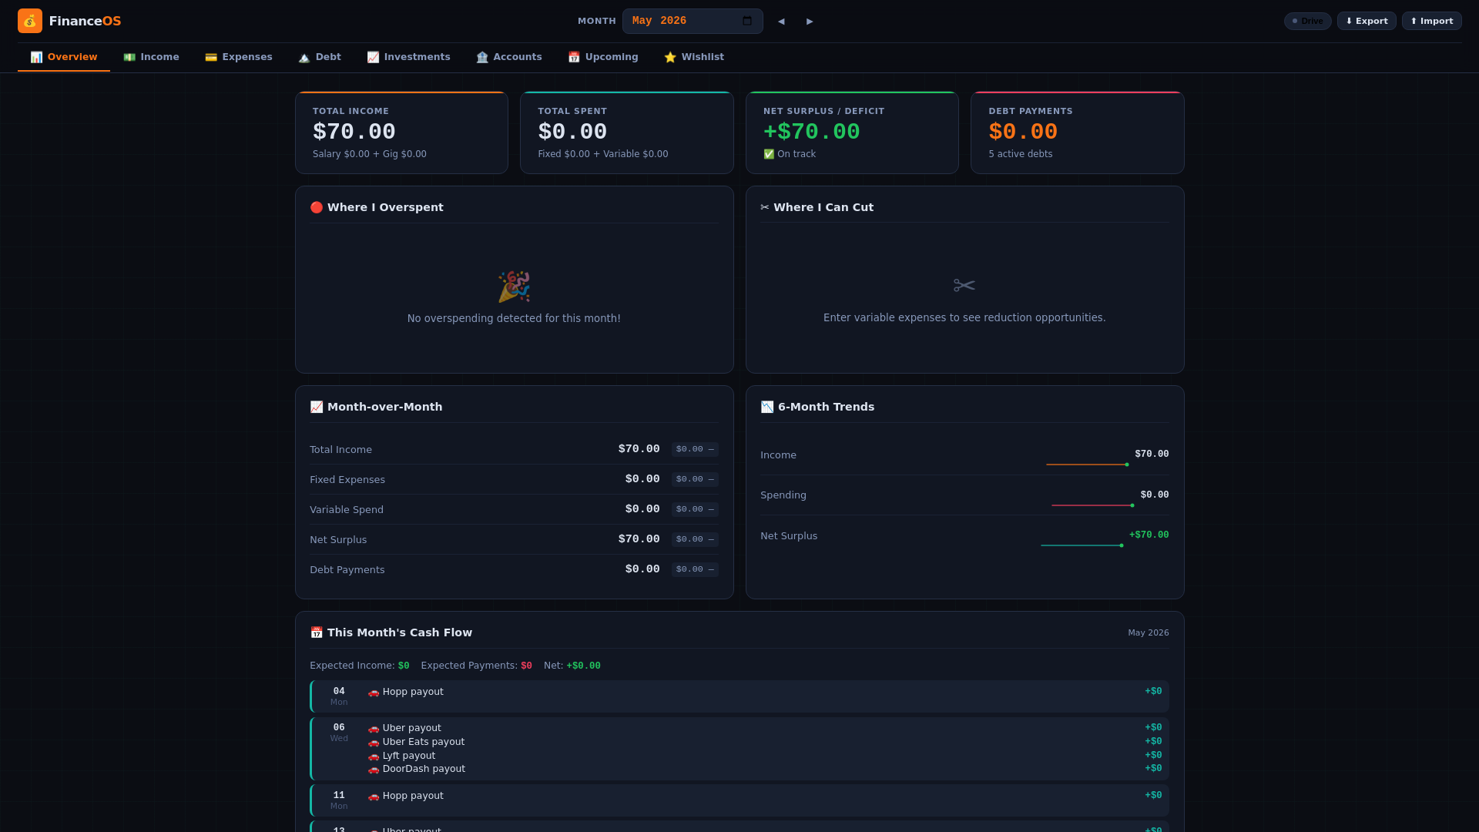This screenshot has width=1479, height=832.
Task: Click Total Income $0.00 change badge
Action: pos(695,449)
